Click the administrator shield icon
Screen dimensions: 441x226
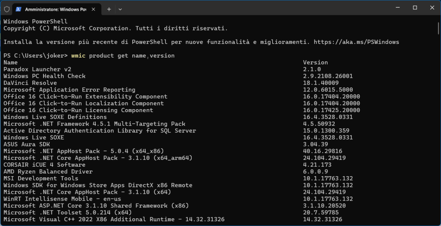pyautogui.click(x=7, y=9)
